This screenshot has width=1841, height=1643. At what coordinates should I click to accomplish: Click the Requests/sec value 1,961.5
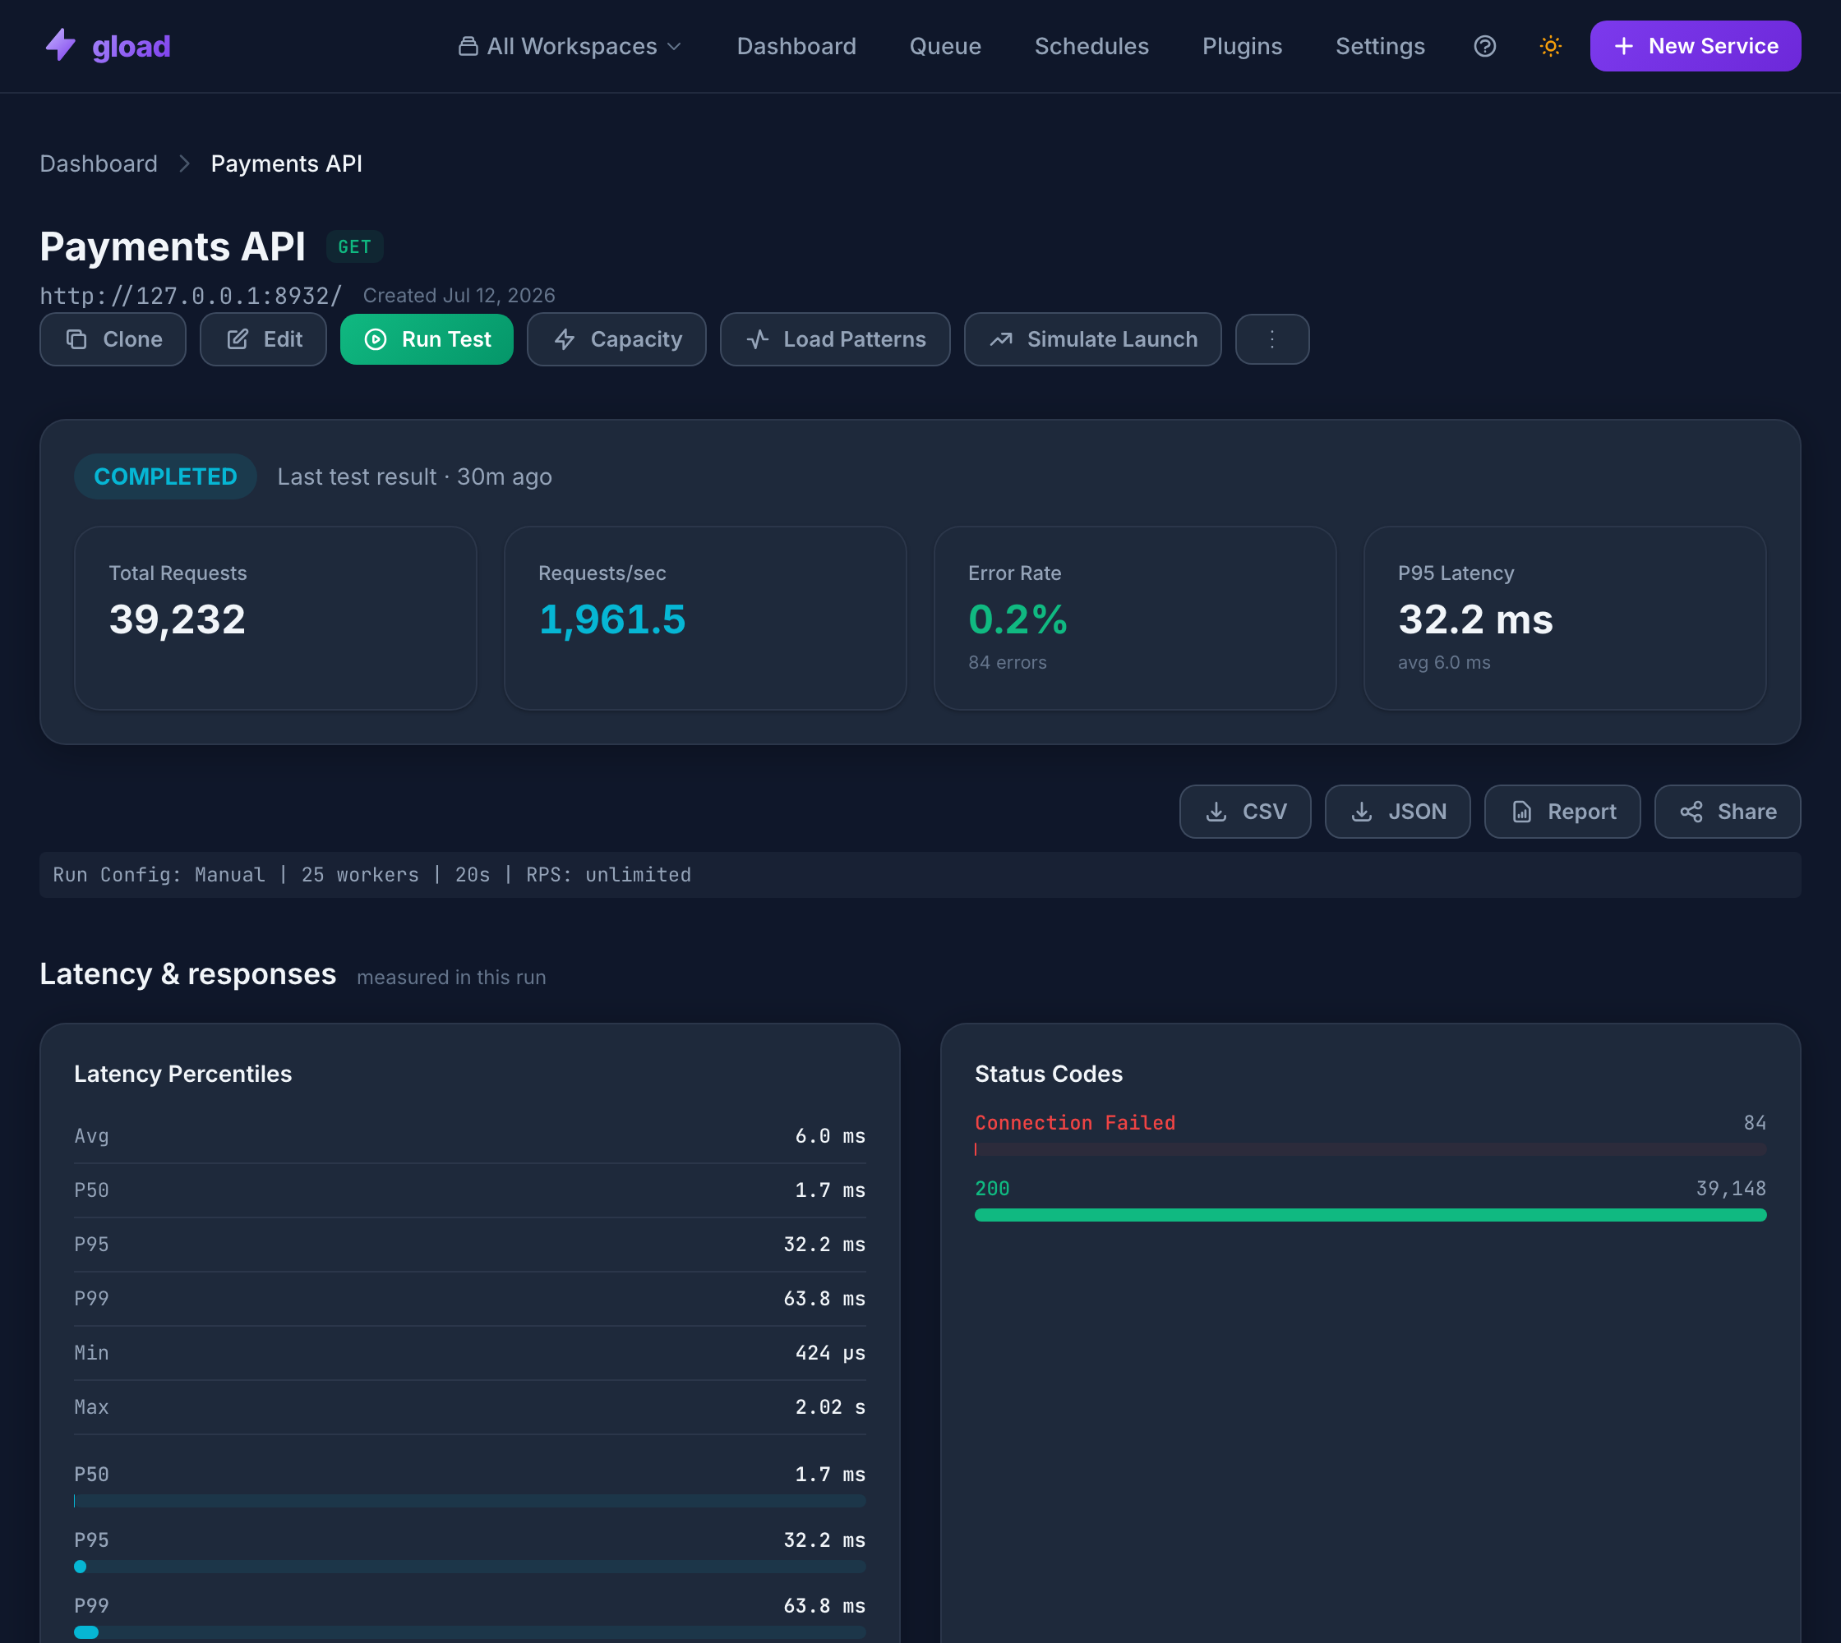pyautogui.click(x=611, y=619)
